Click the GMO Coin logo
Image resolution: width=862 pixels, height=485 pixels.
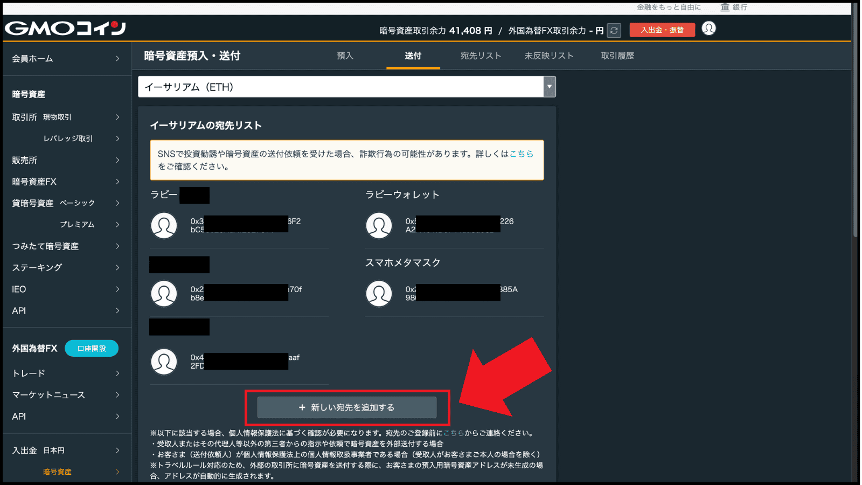pyautogui.click(x=65, y=28)
